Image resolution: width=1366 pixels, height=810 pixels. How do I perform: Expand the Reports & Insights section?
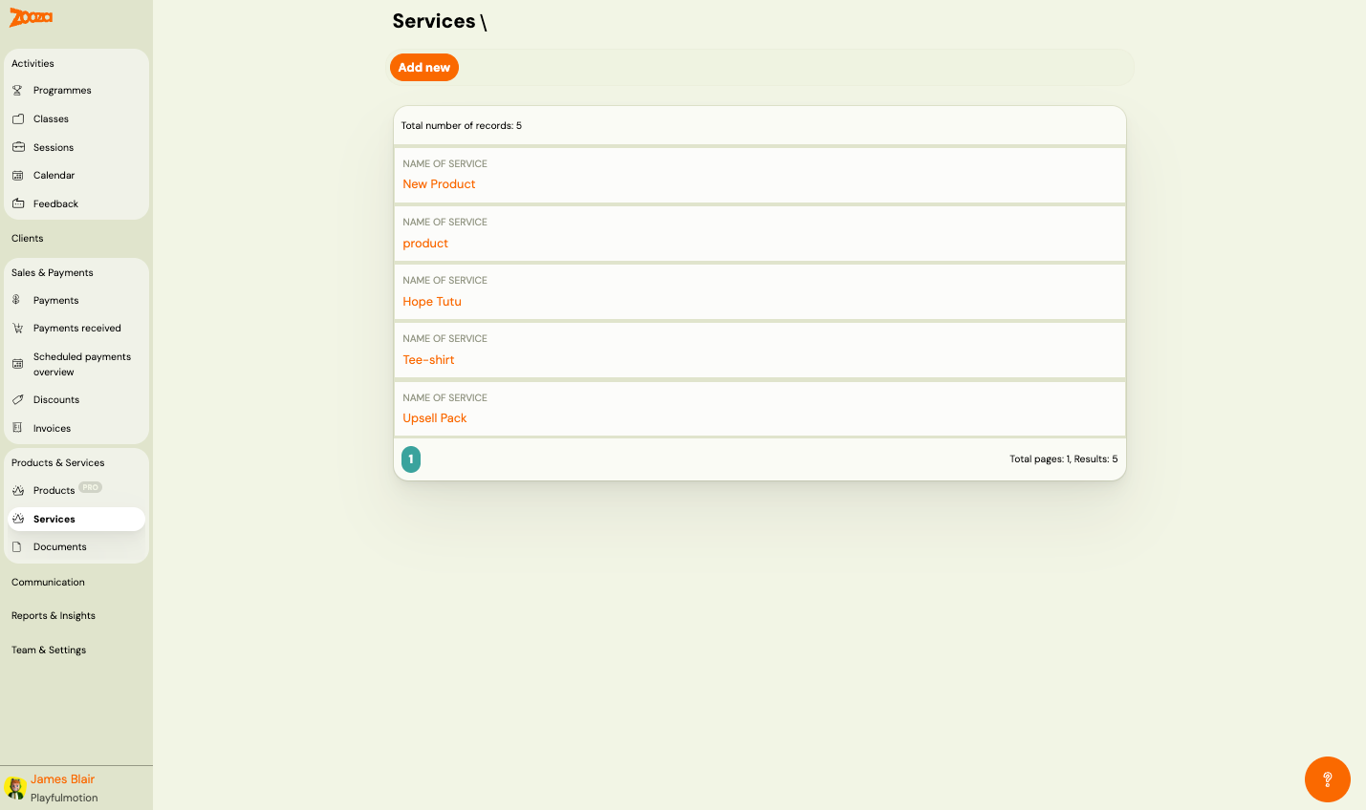point(53,615)
